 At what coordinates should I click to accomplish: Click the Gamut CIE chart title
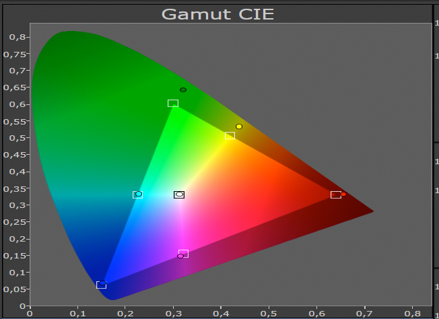point(218,14)
